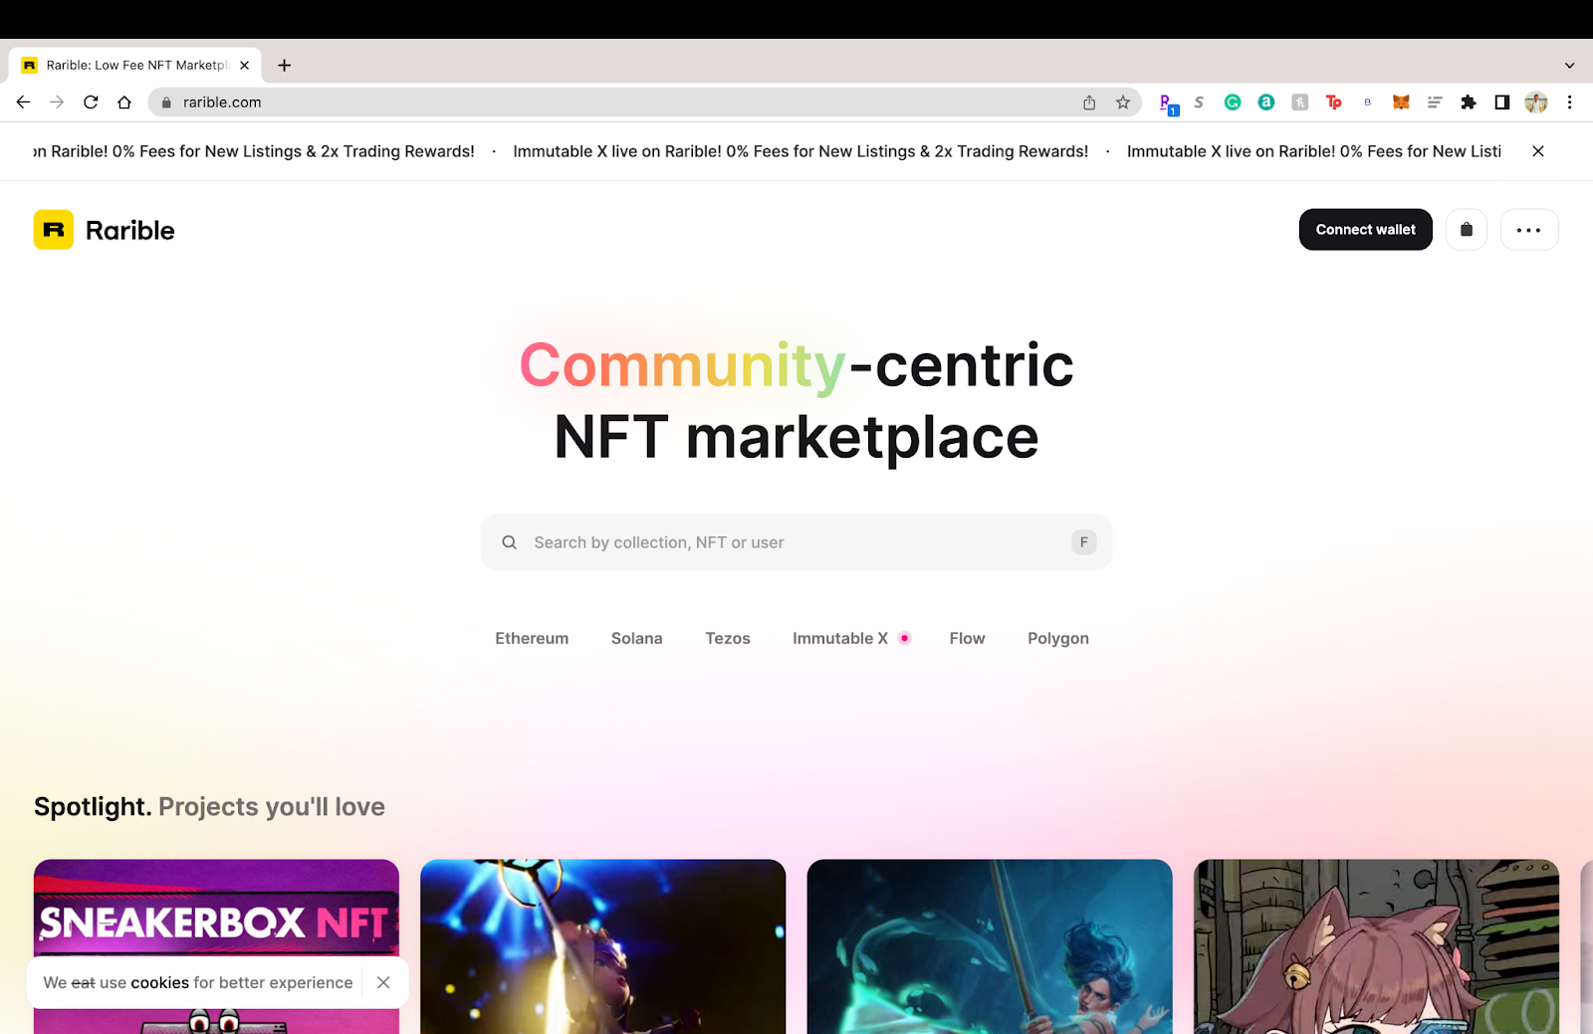The width and height of the screenshot is (1593, 1034).
Task: Open Chrome's three-dot menu
Action: click(1570, 103)
